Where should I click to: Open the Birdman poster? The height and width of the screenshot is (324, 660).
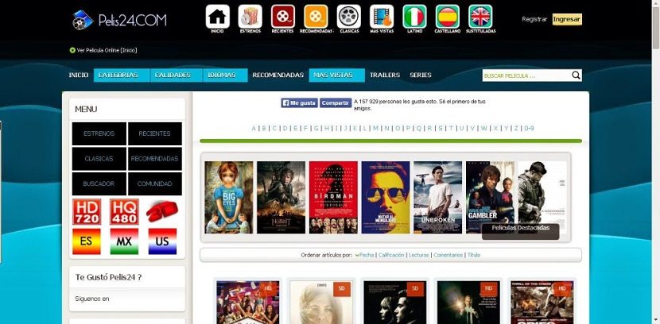(333, 198)
